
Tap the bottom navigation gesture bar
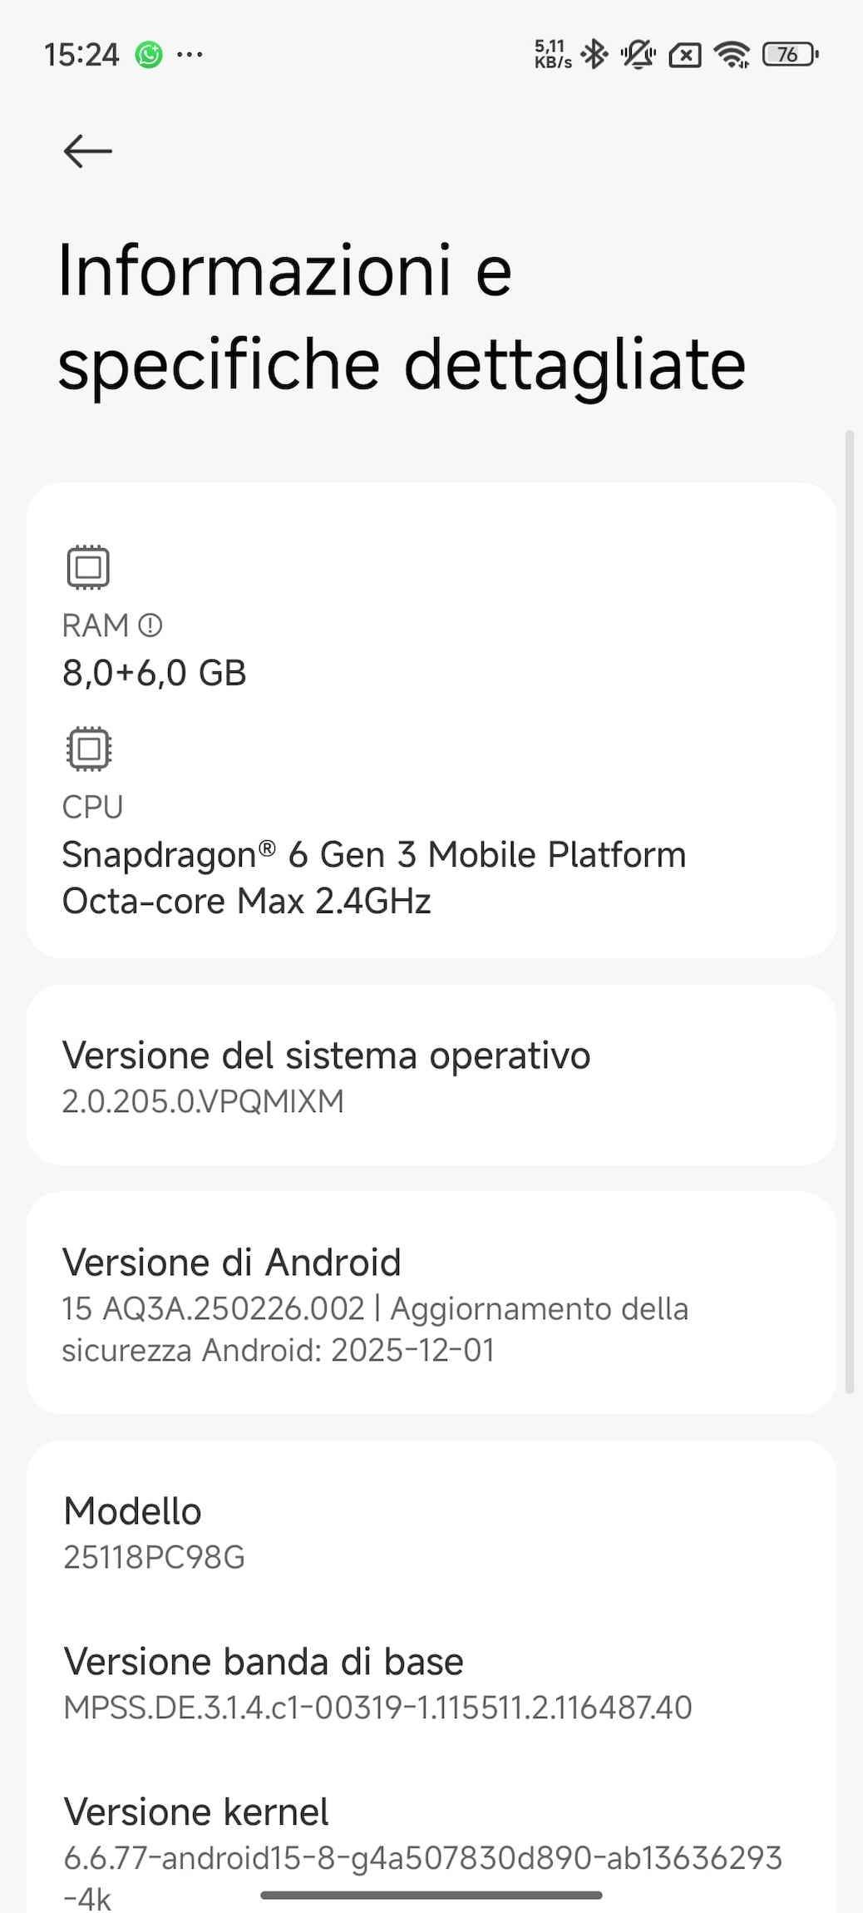coord(431,1896)
